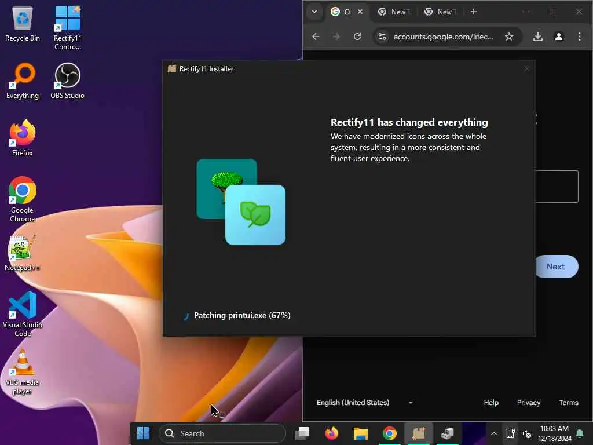Viewport: 593px width, 445px height.
Task: Click the muted volume tray icon
Action: tap(527, 433)
